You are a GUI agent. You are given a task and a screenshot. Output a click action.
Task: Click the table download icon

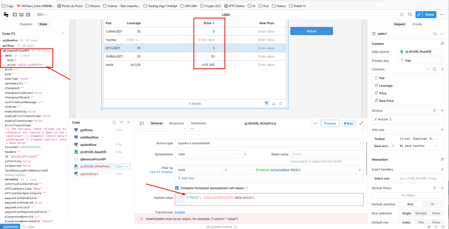click(x=274, y=103)
